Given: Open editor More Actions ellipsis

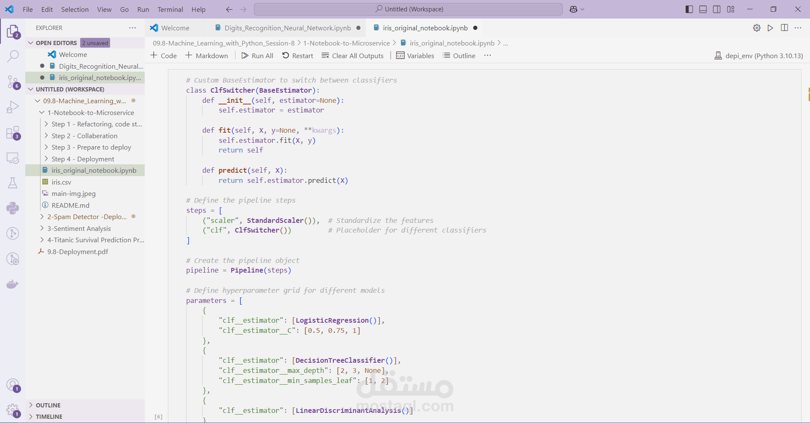Looking at the screenshot, I should (798, 28).
